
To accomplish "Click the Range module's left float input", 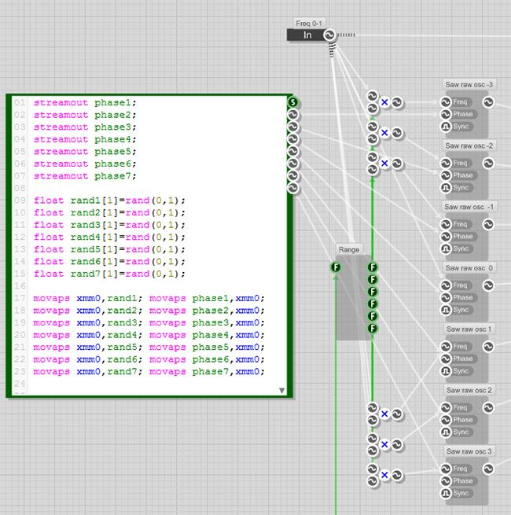I will click(336, 267).
